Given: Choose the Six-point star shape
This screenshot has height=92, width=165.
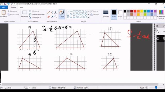Looking at the screenshot, I should pos(77,17).
